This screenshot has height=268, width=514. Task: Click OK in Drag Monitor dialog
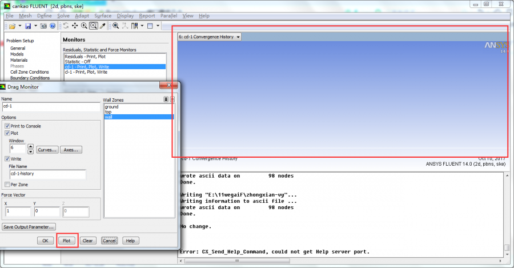click(x=45, y=241)
